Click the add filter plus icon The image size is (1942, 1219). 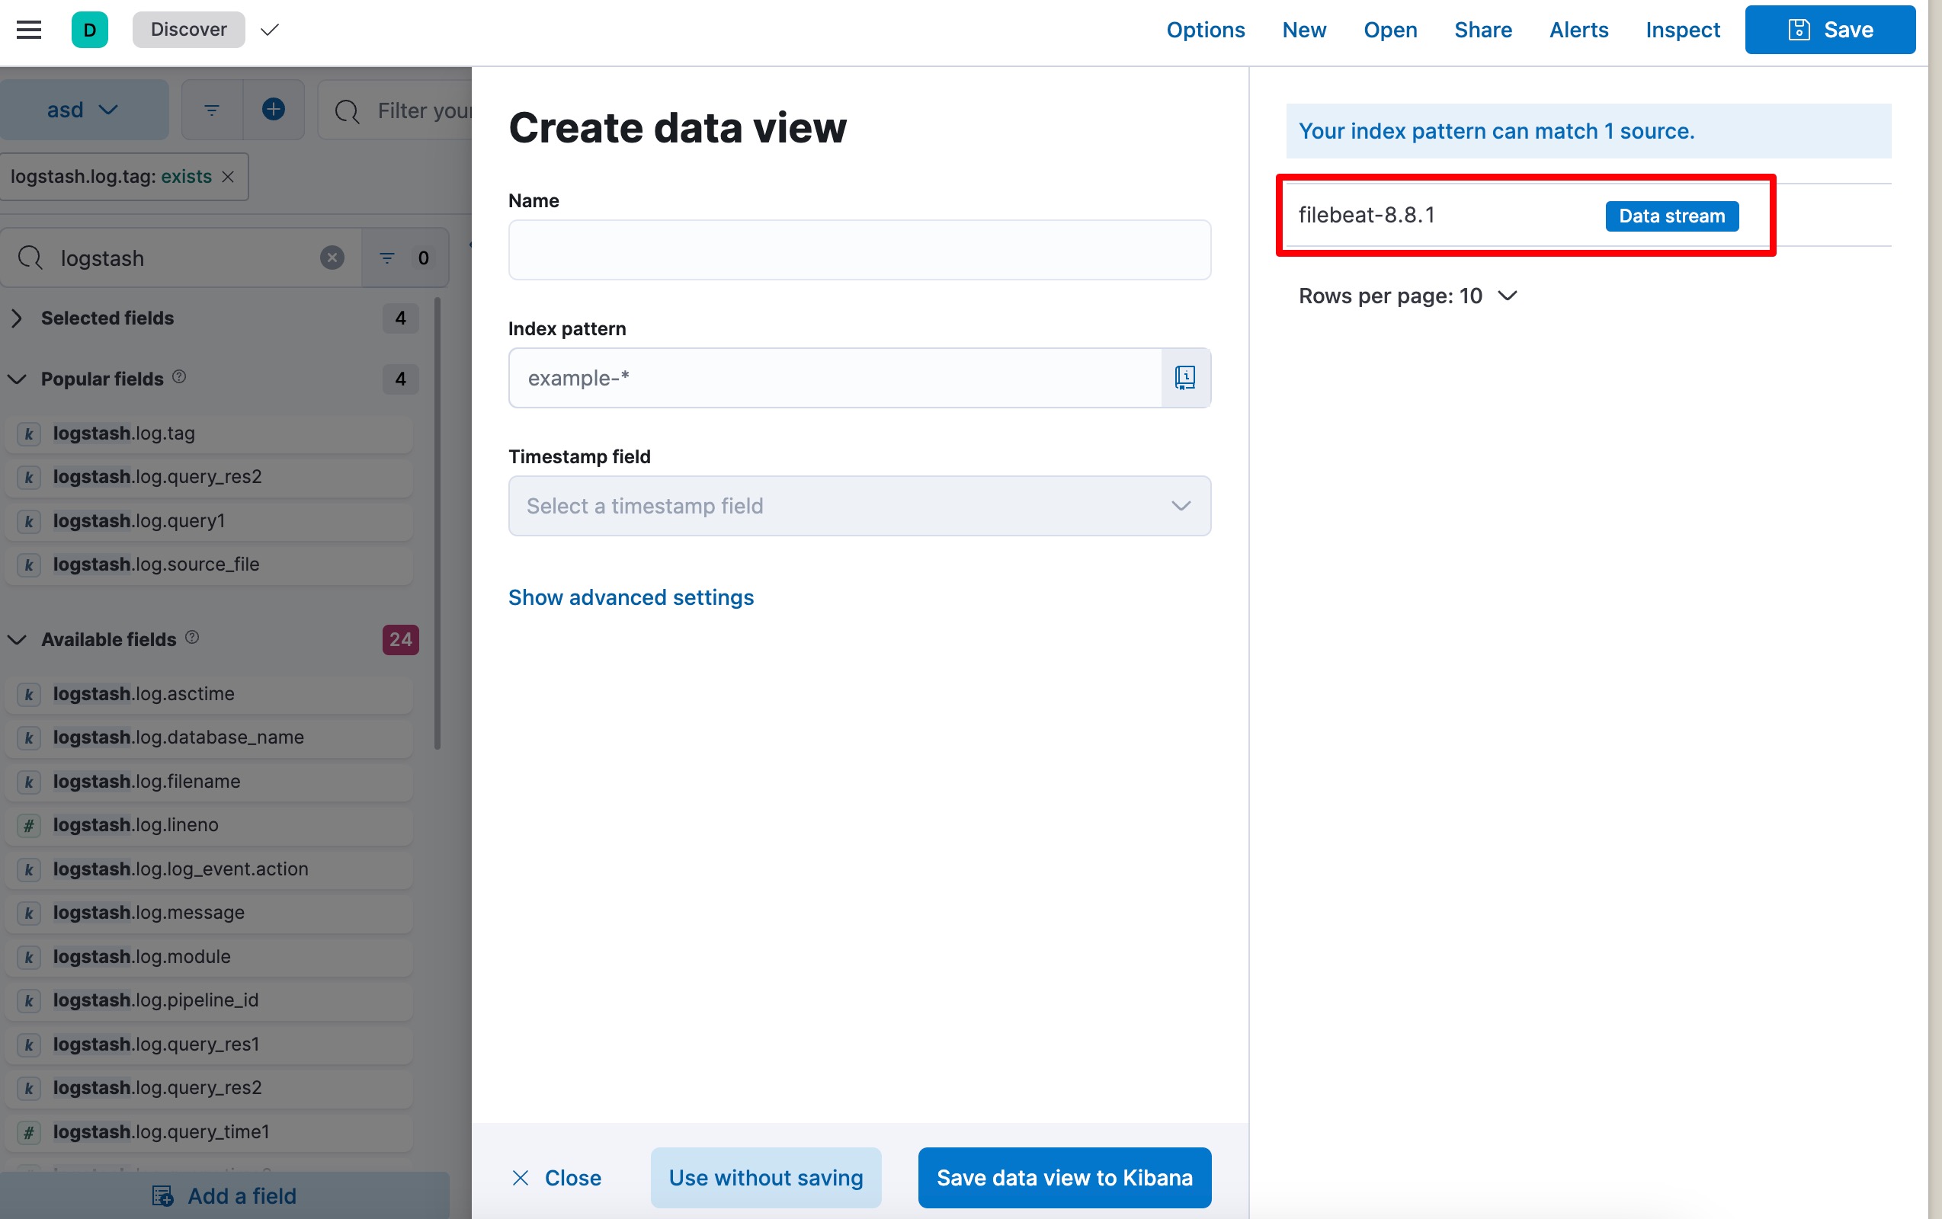point(274,110)
